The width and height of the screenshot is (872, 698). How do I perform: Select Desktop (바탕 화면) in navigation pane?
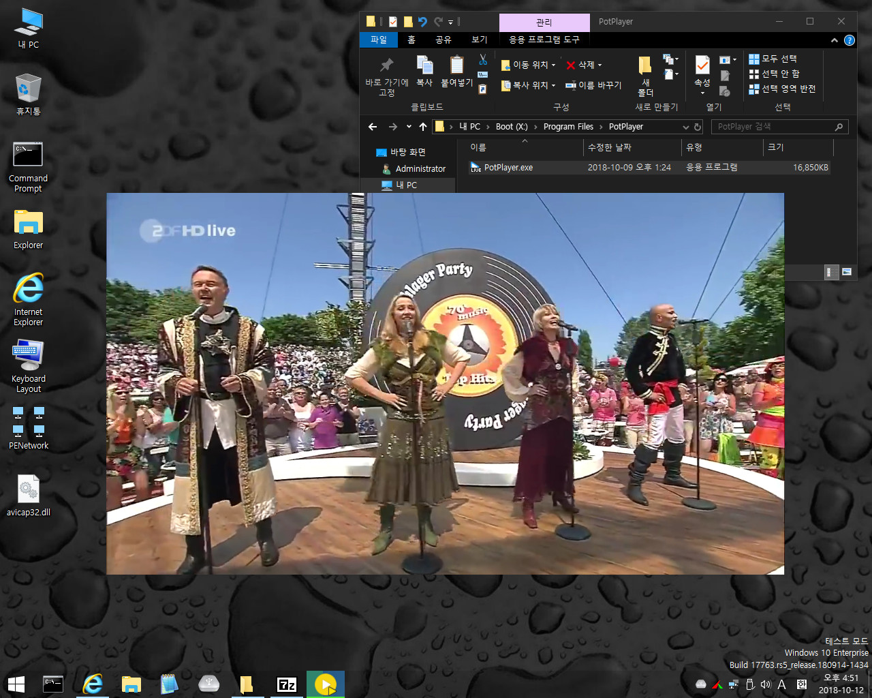(407, 152)
